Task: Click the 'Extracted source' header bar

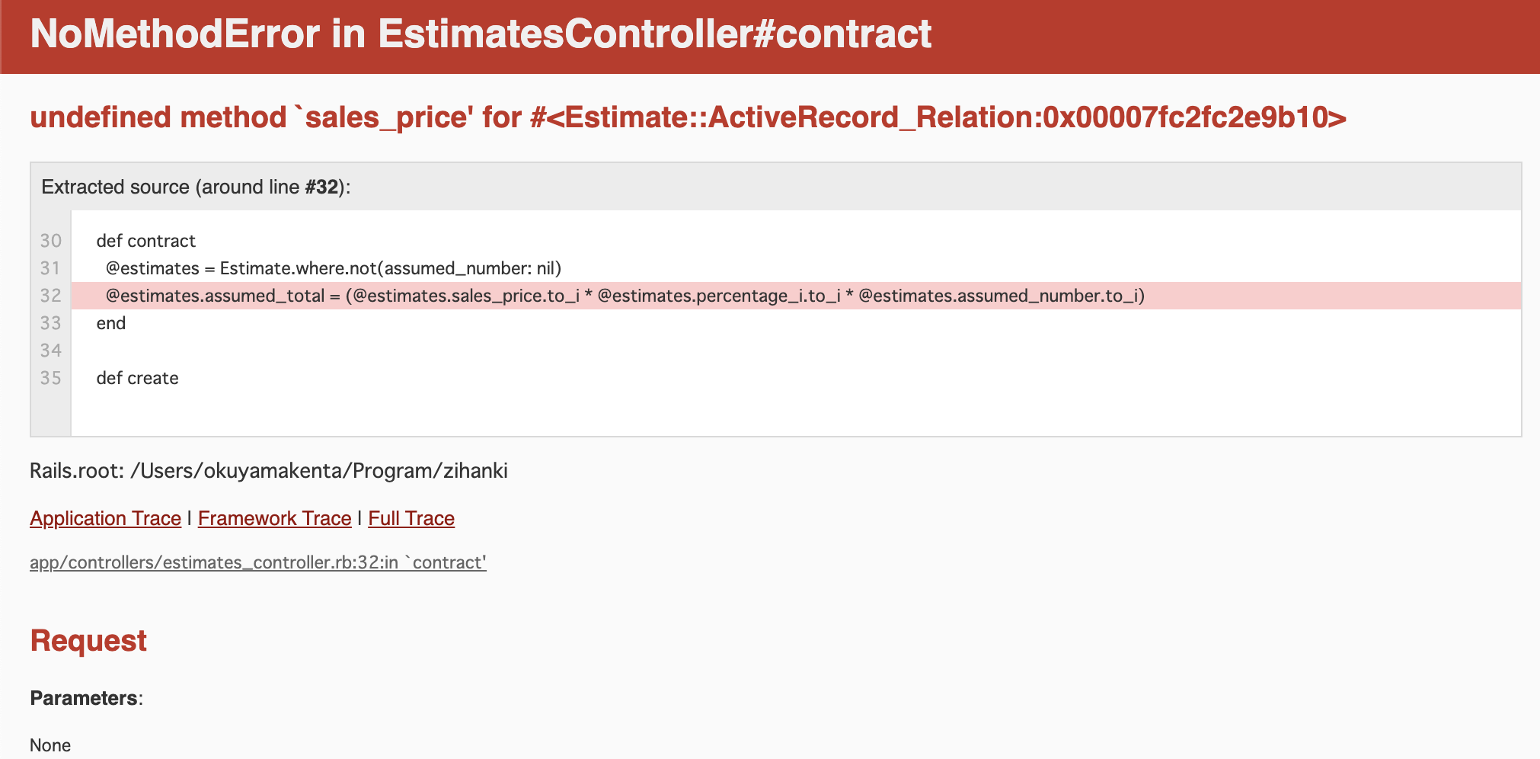Action: click(x=196, y=187)
